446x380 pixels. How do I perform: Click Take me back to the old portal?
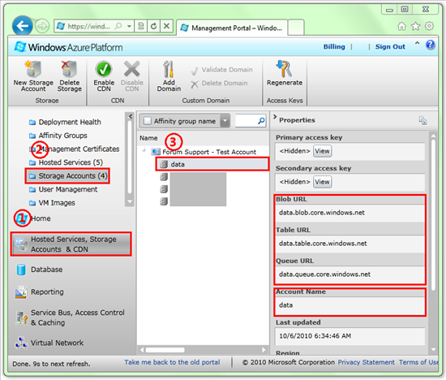(x=172, y=362)
